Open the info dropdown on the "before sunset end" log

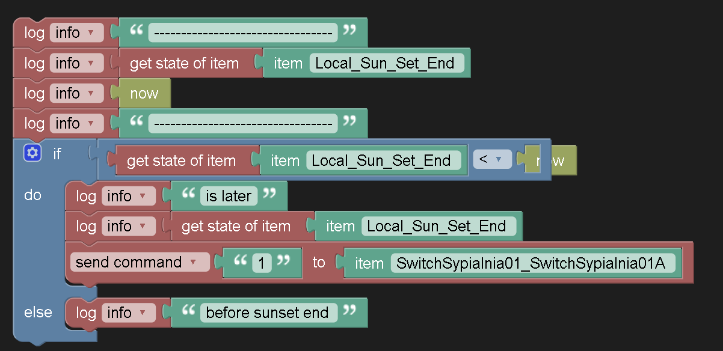[128, 312]
